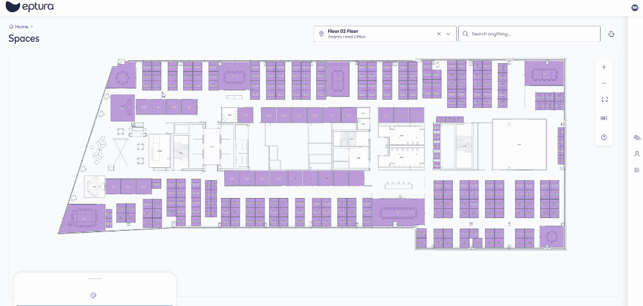643x306 pixels.
Task: Fit the floor plan to screen
Action: (x=604, y=99)
